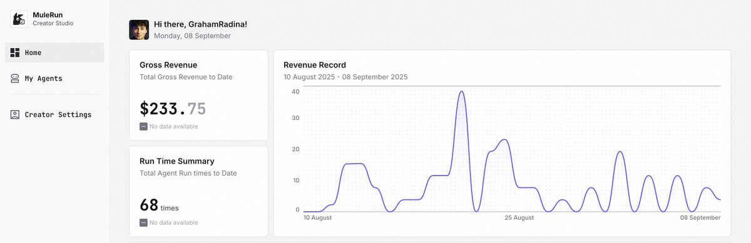Click the 68 times run count
This screenshot has width=751, height=243.
pyautogui.click(x=159, y=206)
